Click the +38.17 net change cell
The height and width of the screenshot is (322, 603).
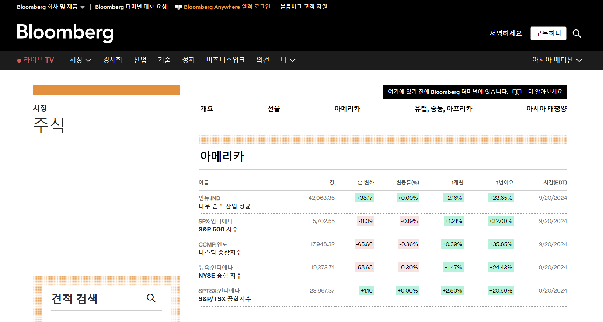click(x=365, y=198)
